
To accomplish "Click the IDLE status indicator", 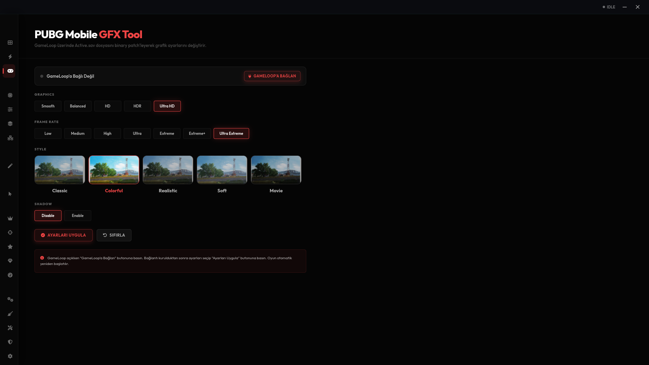I will click(609, 7).
